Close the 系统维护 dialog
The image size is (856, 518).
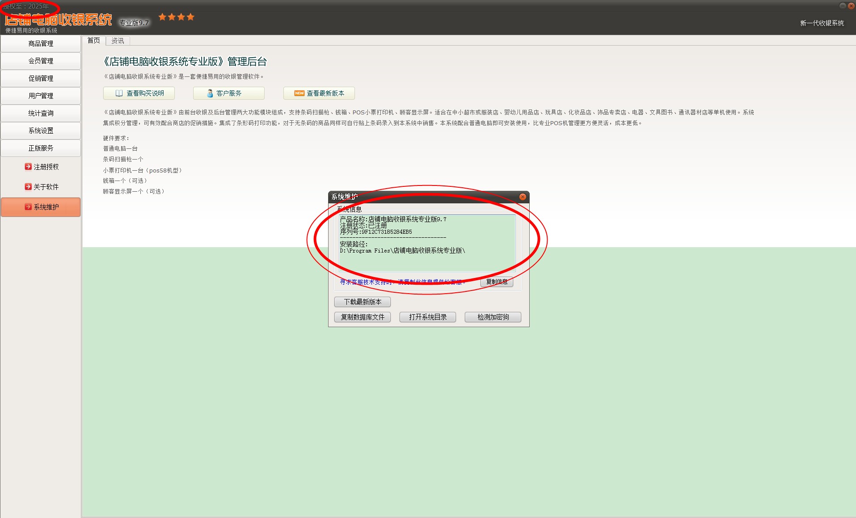(523, 197)
